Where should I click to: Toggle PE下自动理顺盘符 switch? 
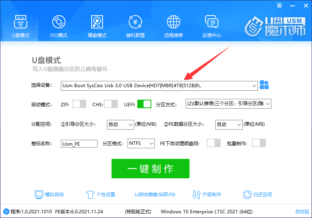[214, 143]
